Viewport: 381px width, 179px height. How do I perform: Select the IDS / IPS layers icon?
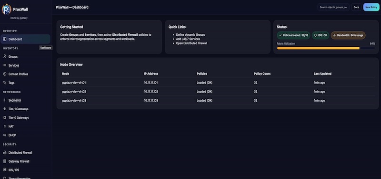pos(5,170)
